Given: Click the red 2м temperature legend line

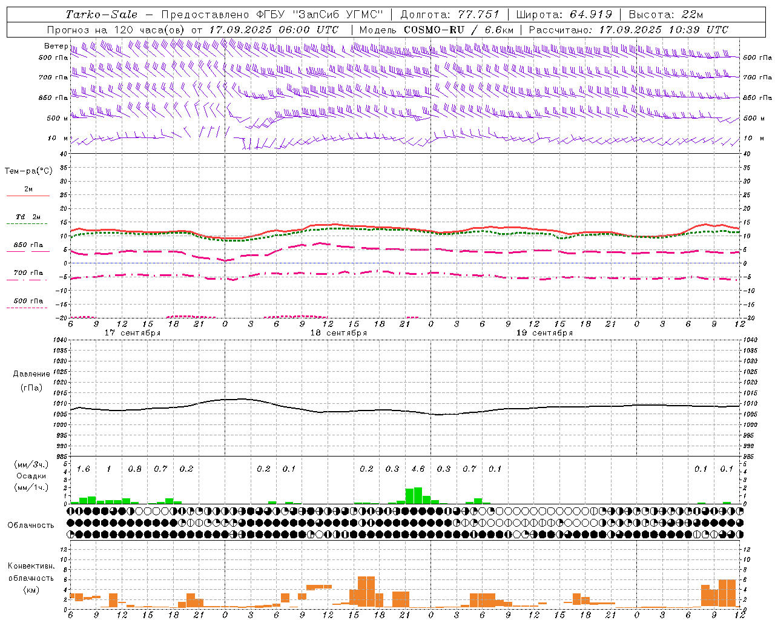Looking at the screenshot, I should pyautogui.click(x=28, y=196).
